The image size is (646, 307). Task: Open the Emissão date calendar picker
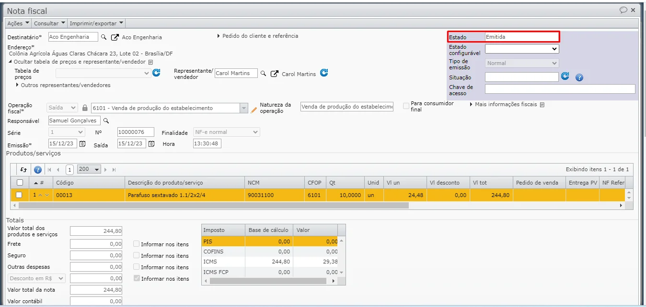[x=82, y=144]
